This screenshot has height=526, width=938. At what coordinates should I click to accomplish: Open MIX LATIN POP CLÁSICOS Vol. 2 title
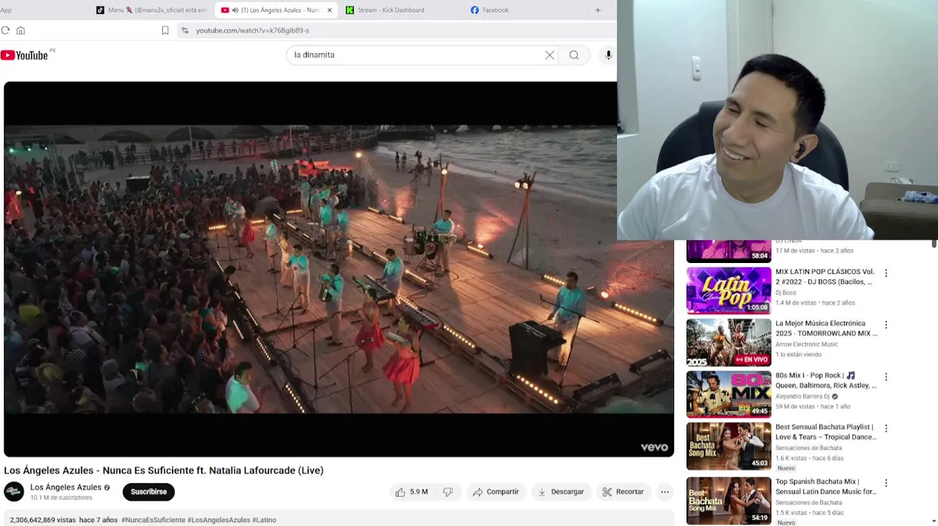point(825,277)
